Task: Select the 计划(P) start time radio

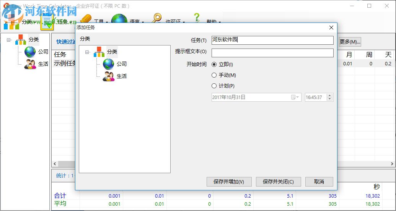Action: point(214,86)
